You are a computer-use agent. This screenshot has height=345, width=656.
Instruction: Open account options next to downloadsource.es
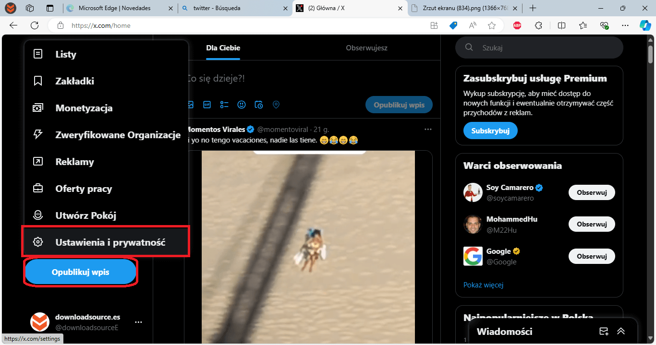coord(138,322)
